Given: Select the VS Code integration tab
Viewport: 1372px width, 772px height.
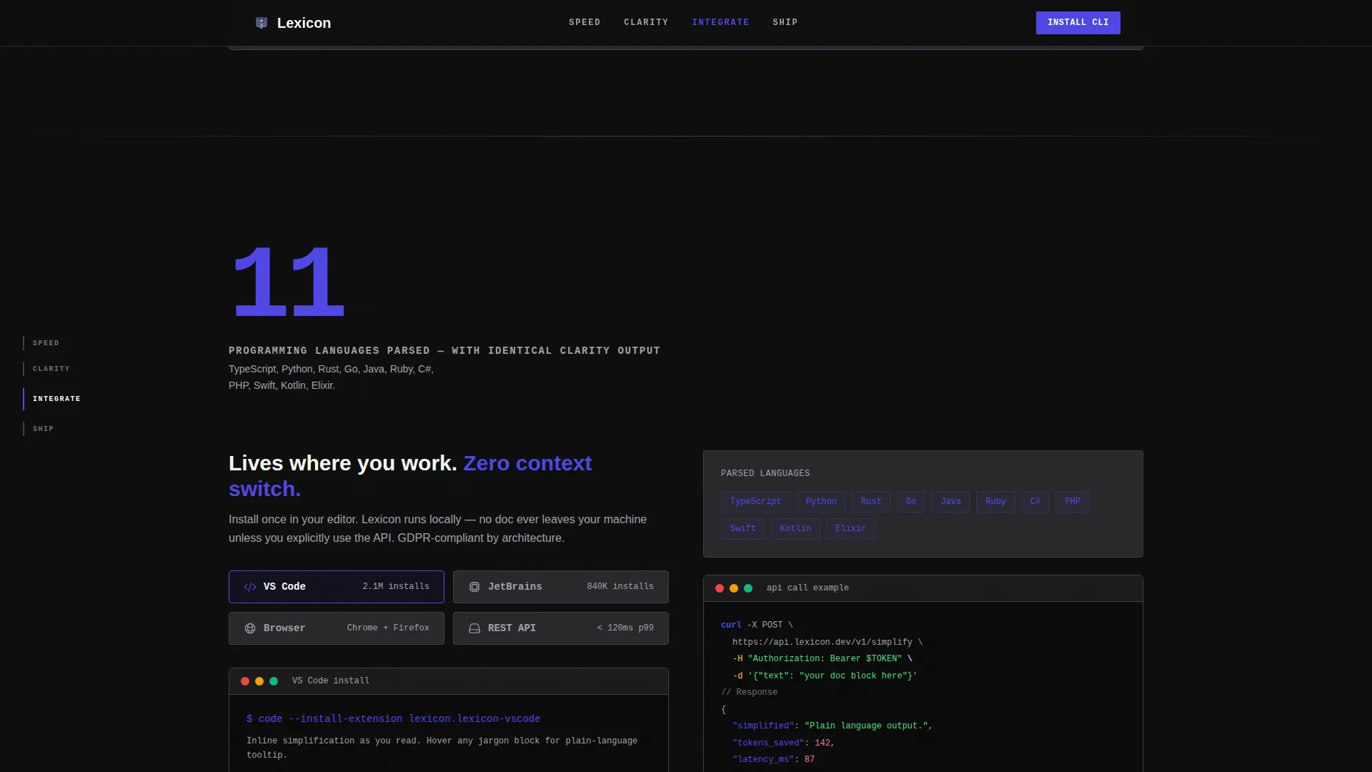Looking at the screenshot, I should coord(336,587).
